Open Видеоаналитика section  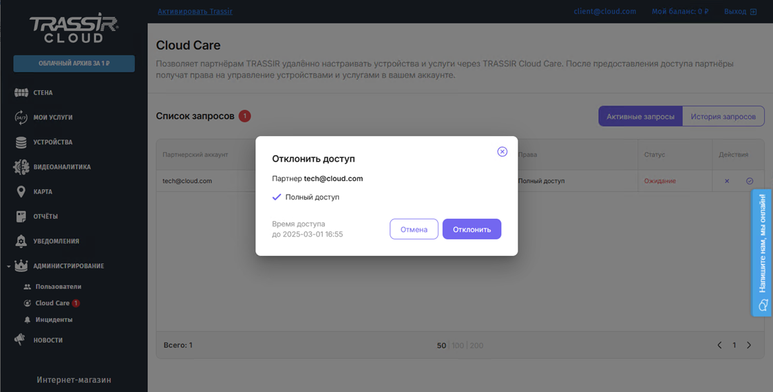coord(61,167)
